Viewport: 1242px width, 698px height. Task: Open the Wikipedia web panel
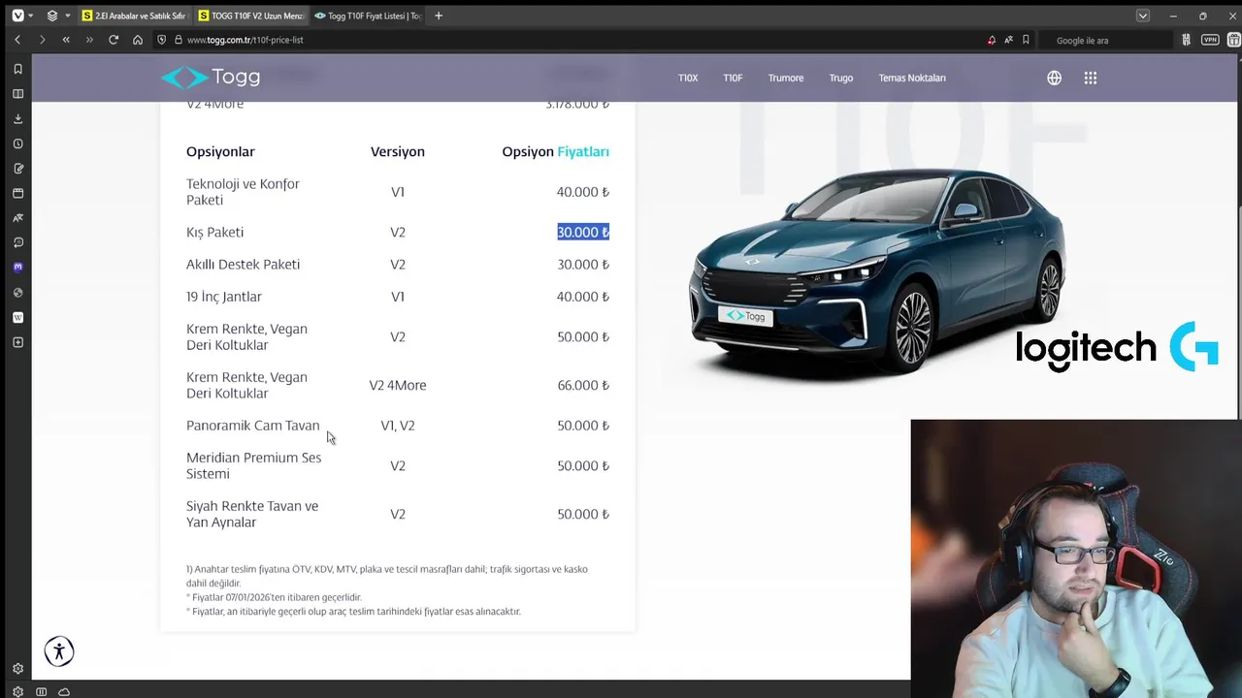(17, 317)
